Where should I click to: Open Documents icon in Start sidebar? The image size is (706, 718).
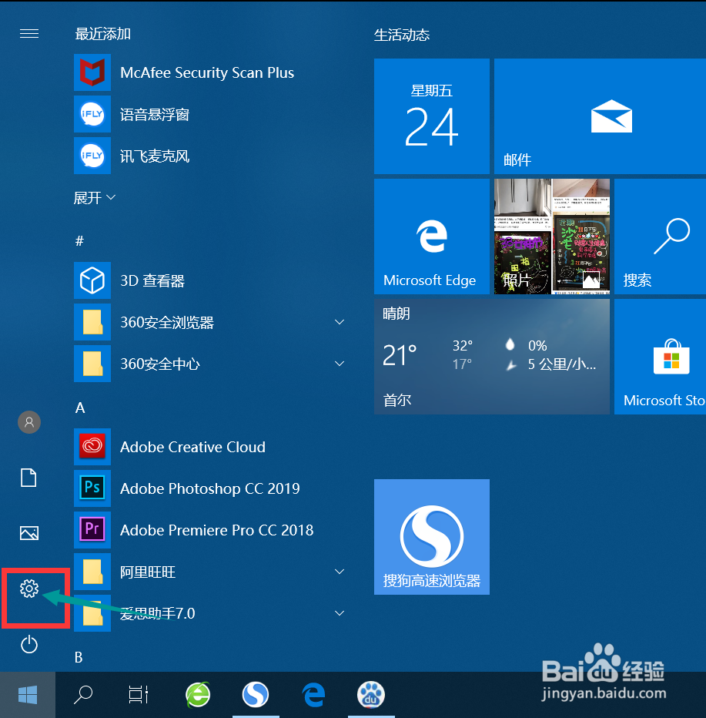coord(28,478)
